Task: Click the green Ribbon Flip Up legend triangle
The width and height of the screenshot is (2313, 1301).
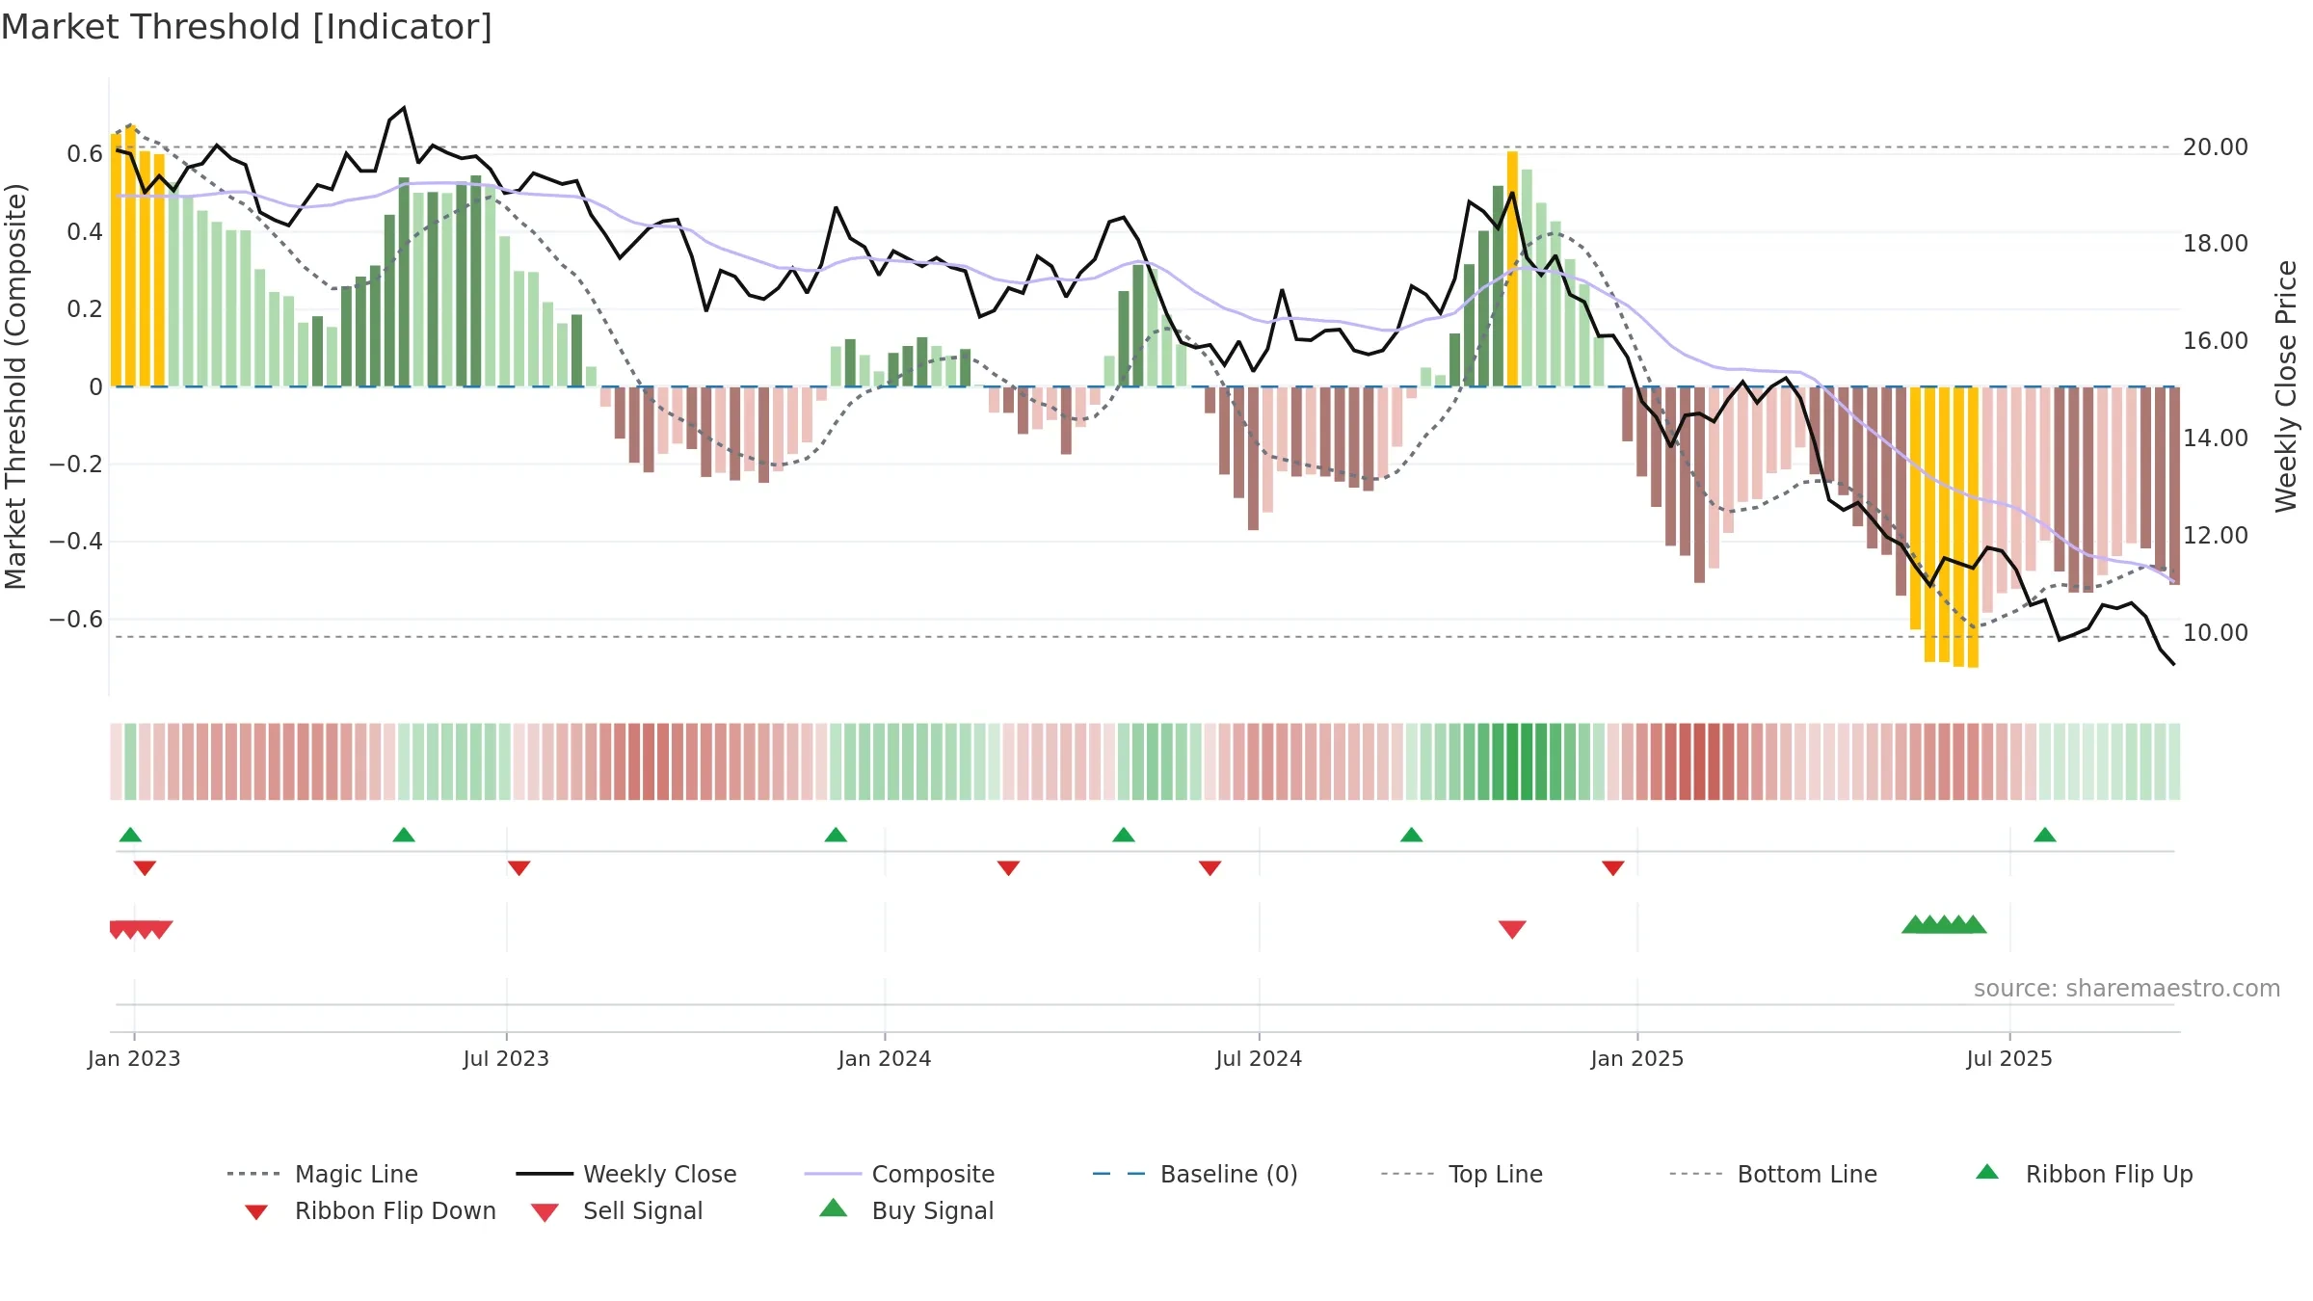Action: pyautogui.click(x=1987, y=1172)
